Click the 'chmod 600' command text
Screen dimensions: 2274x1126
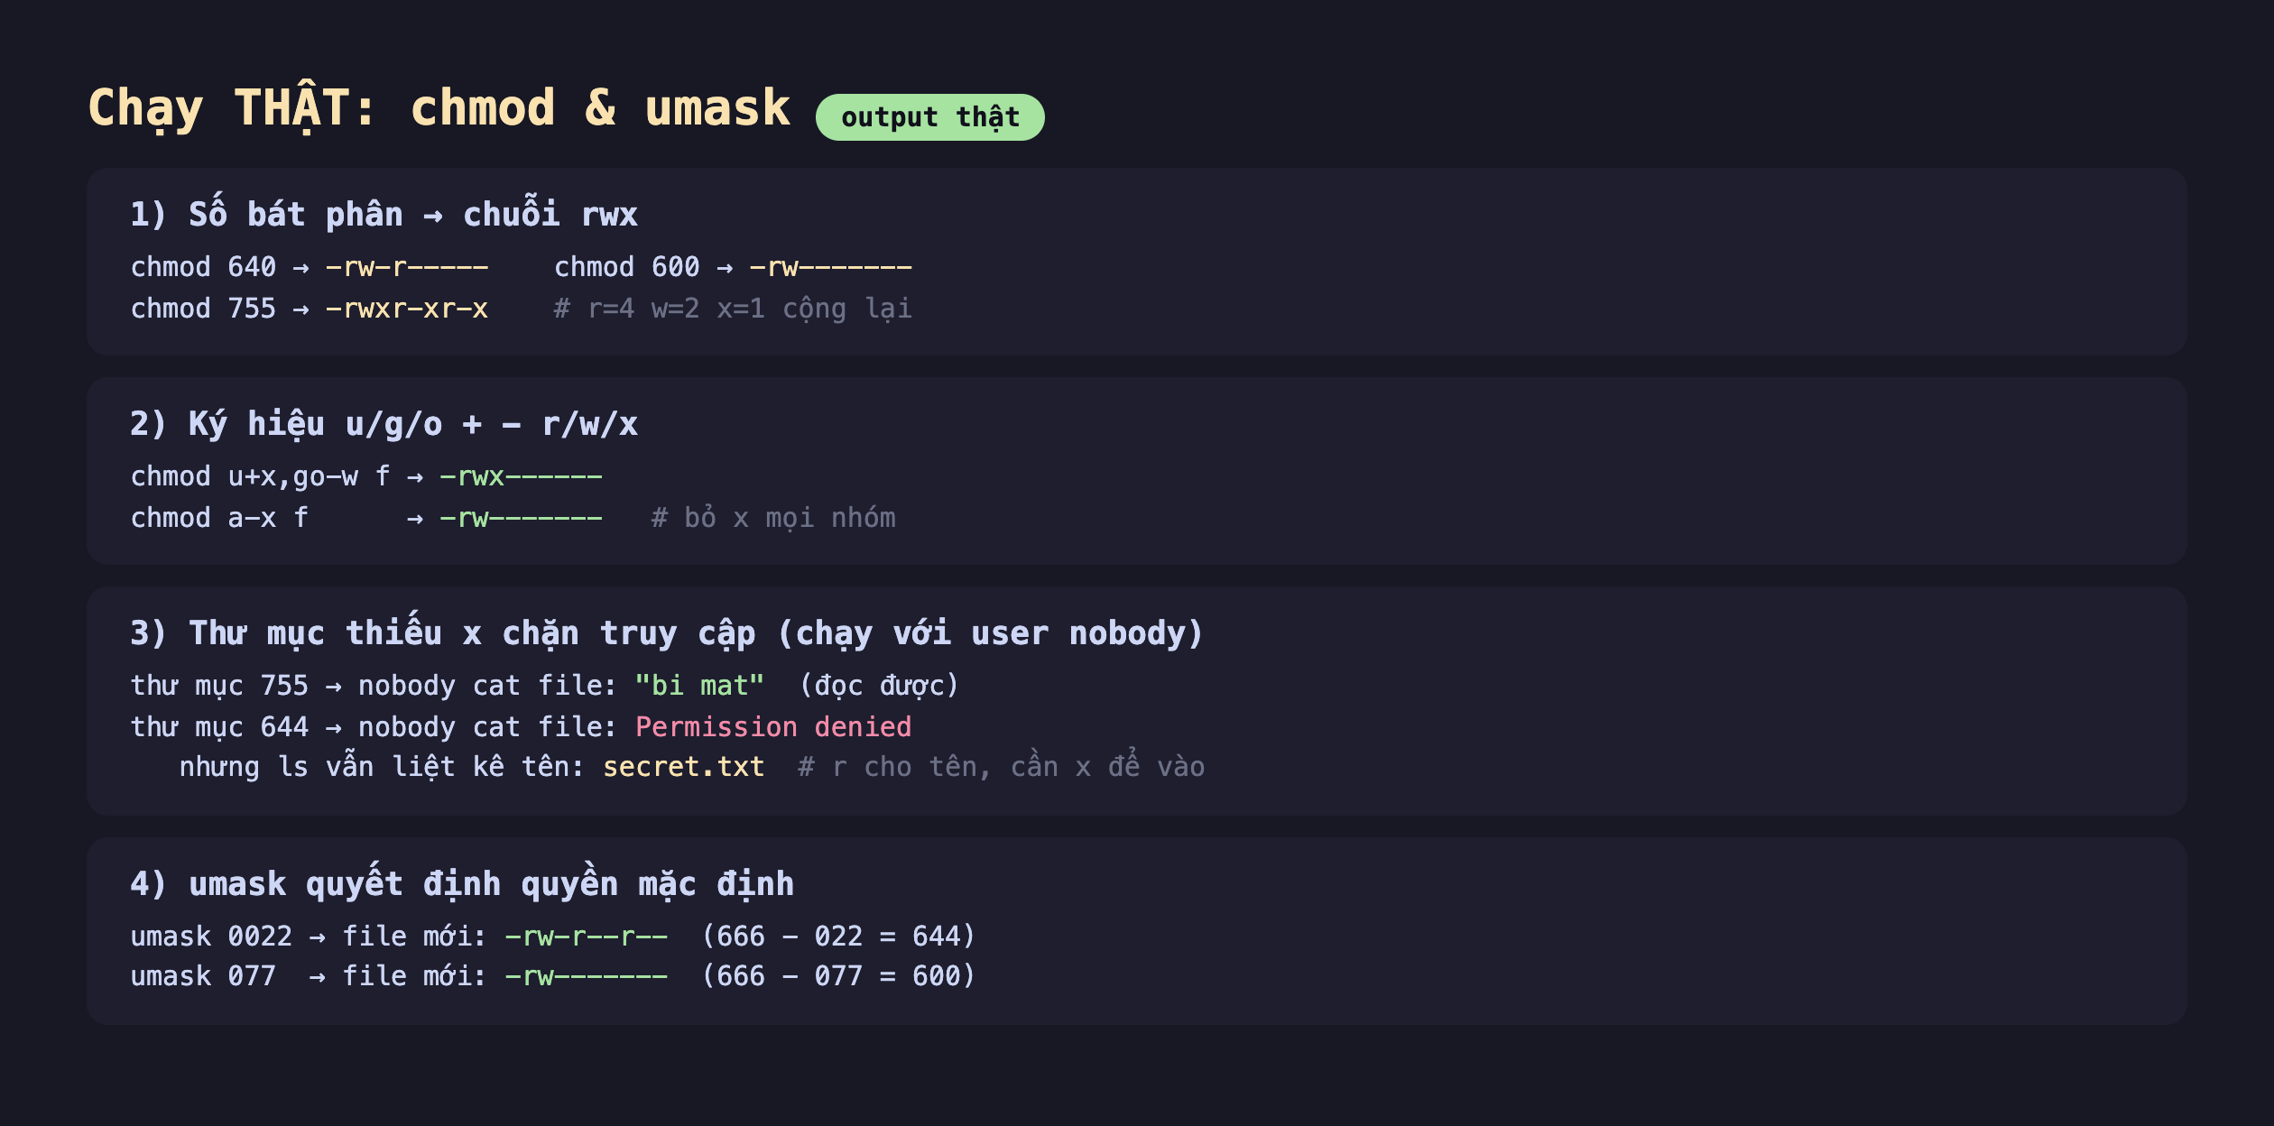(627, 267)
